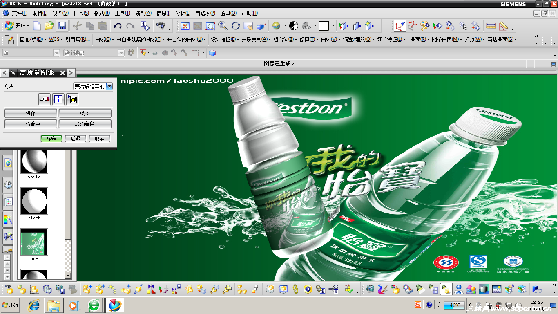Viewport: 558px width, 314px height.
Task: Click the 取消 Cancel button
Action: [100, 139]
